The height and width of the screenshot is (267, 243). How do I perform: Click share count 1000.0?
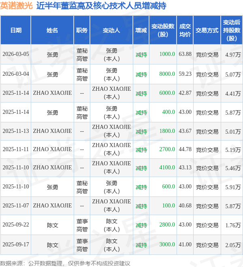pos(167,54)
